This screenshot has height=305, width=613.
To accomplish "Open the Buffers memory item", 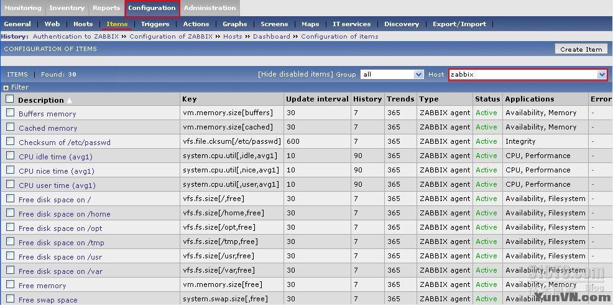I will [x=47, y=114].
